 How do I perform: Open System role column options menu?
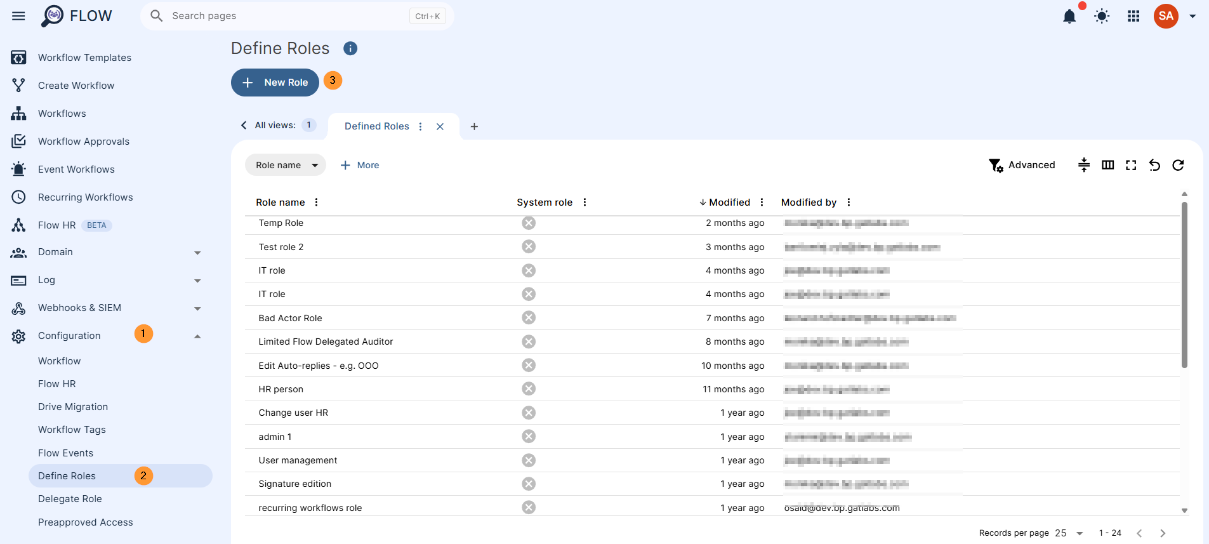585,202
